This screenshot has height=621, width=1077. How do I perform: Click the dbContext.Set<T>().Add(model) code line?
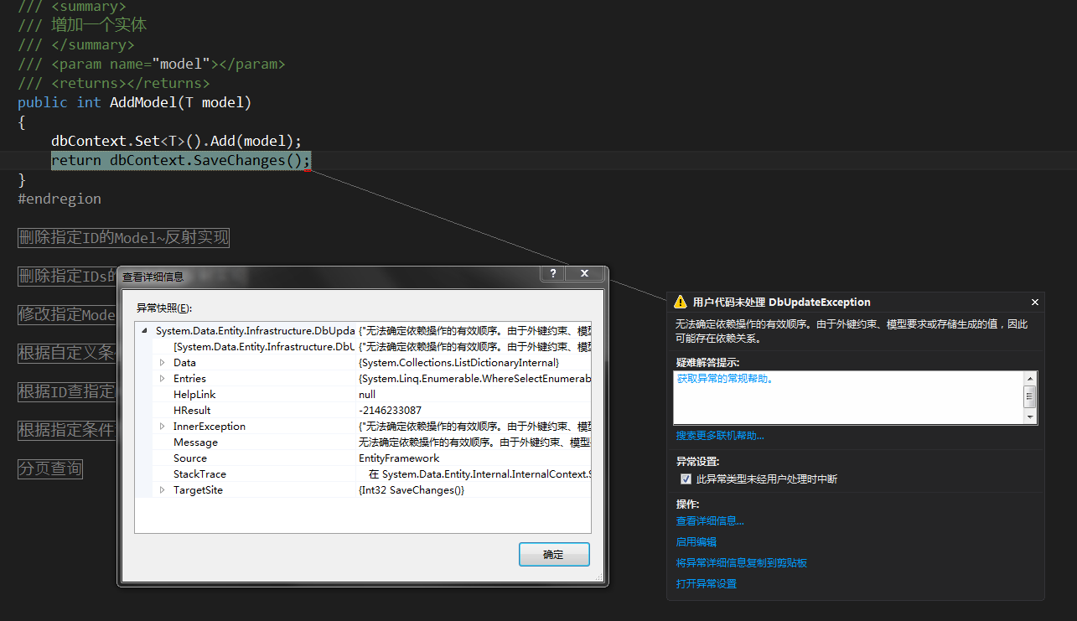(x=176, y=141)
